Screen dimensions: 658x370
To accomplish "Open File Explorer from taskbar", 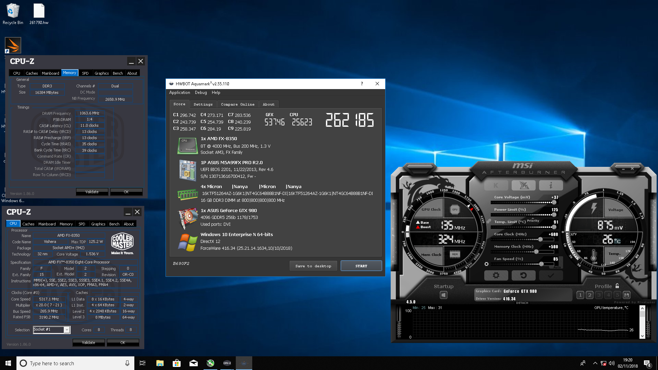I will coord(160,363).
